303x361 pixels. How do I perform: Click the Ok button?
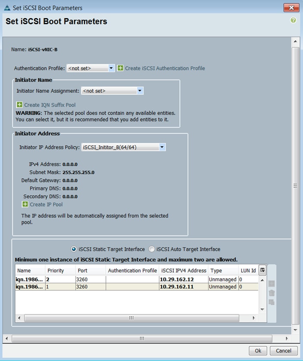[258, 351]
